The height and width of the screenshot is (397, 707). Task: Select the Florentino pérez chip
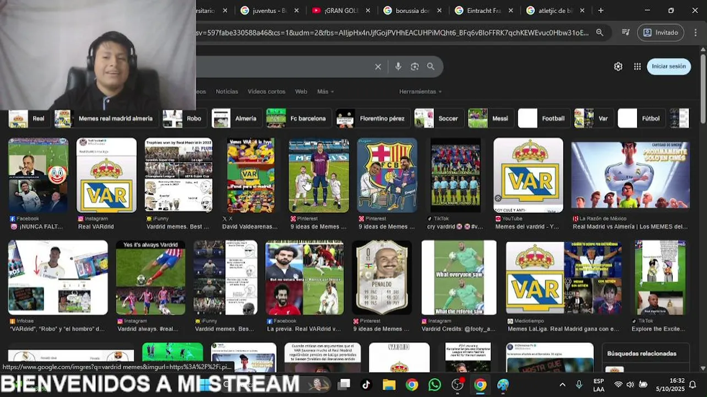(373, 119)
